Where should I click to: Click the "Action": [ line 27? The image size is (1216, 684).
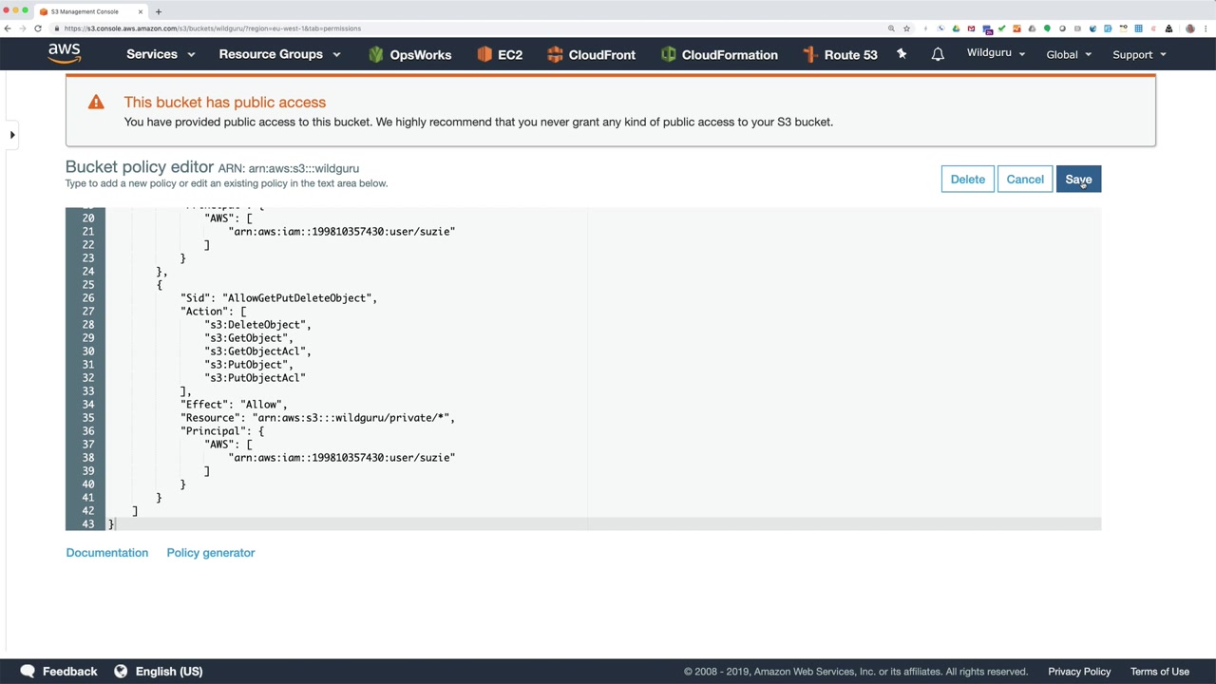pos(214,312)
